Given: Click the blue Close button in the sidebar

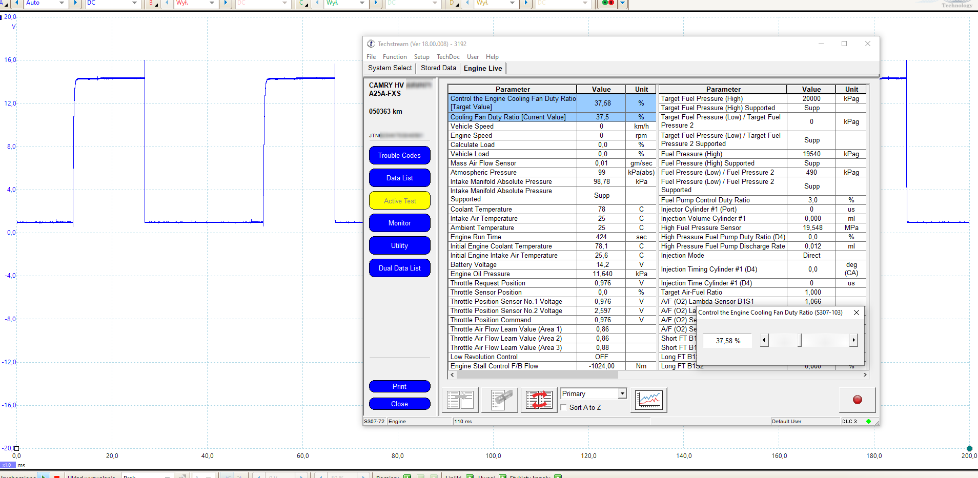Looking at the screenshot, I should click(399, 404).
